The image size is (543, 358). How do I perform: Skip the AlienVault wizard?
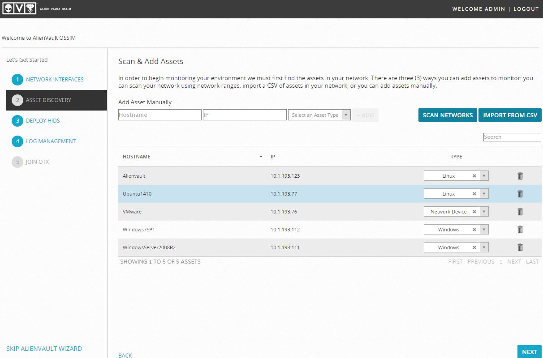point(44,349)
